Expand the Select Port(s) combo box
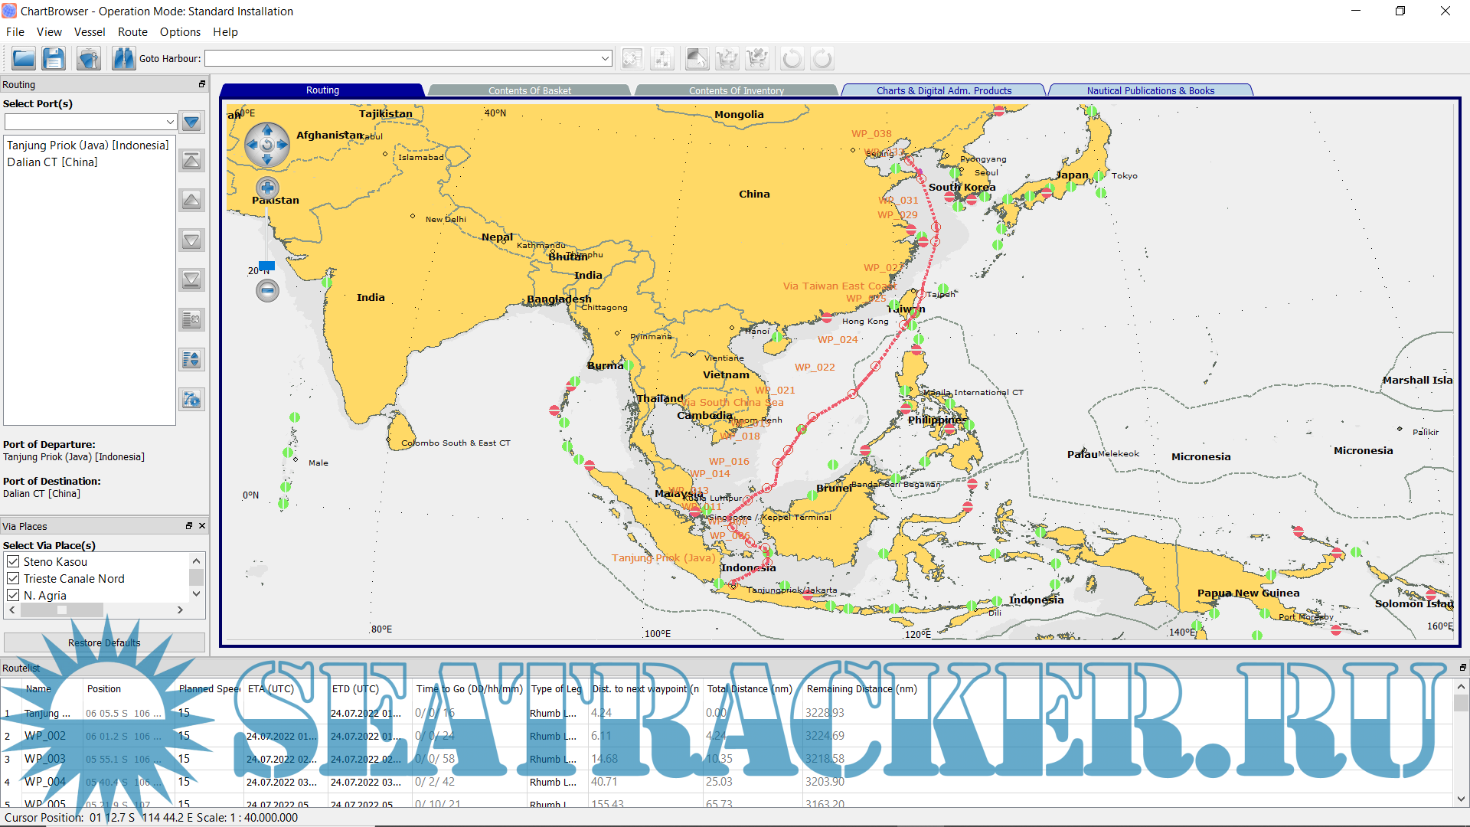This screenshot has width=1470, height=827. coord(170,122)
